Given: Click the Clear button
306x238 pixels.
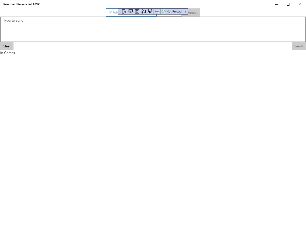Looking at the screenshot, I should point(7,46).
